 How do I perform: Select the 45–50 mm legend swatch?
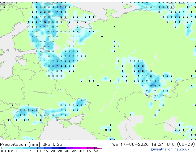(91, 148)
